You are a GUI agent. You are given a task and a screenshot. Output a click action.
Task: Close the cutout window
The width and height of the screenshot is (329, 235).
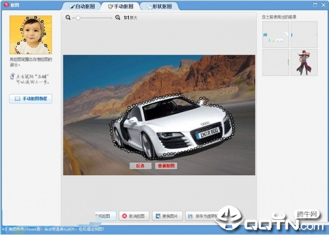coord(322,5)
